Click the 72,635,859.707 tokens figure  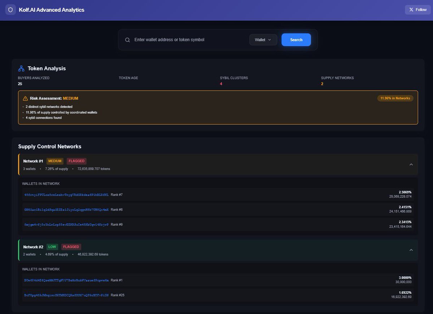pos(94,169)
